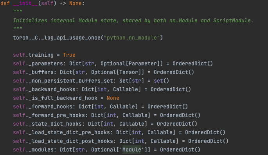268x155 pixels.
Task: Click the True value of self.training
Action: [x=69, y=55]
